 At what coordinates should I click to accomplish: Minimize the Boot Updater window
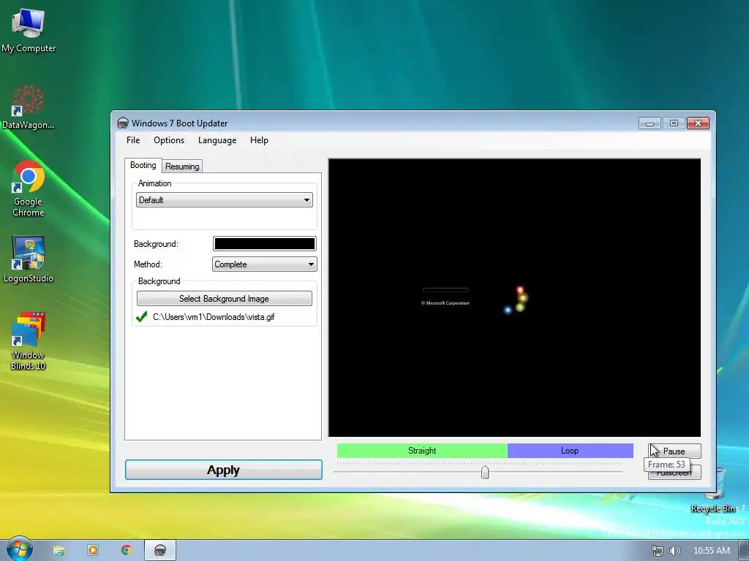650,123
